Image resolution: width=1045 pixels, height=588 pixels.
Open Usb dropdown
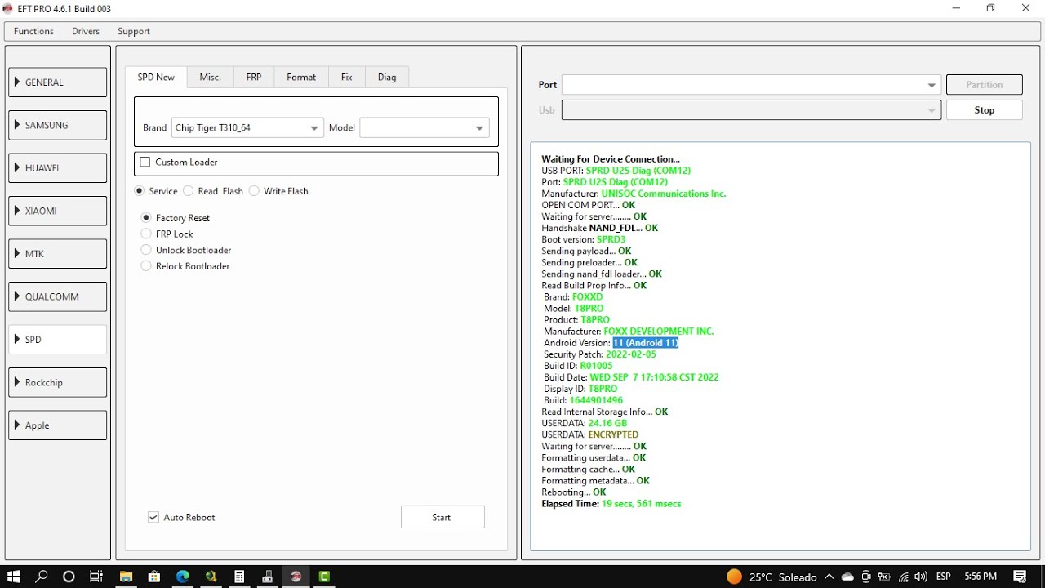tap(751, 110)
